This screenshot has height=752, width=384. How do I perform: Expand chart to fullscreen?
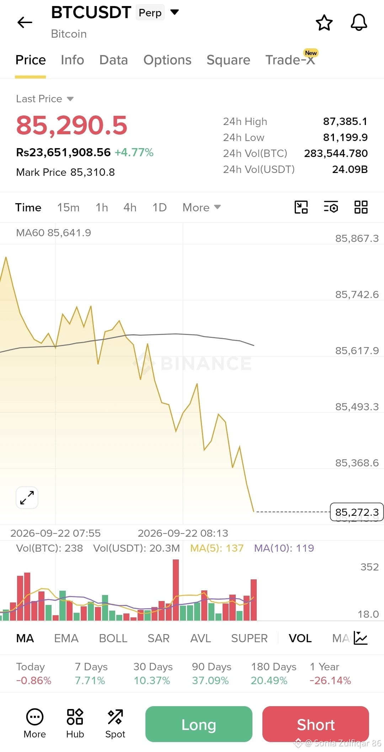tap(27, 497)
